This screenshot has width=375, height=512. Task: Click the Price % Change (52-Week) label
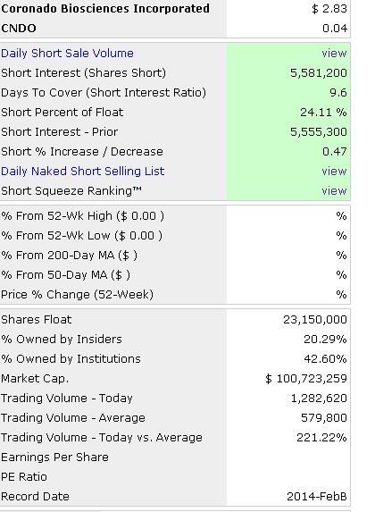click(x=77, y=295)
